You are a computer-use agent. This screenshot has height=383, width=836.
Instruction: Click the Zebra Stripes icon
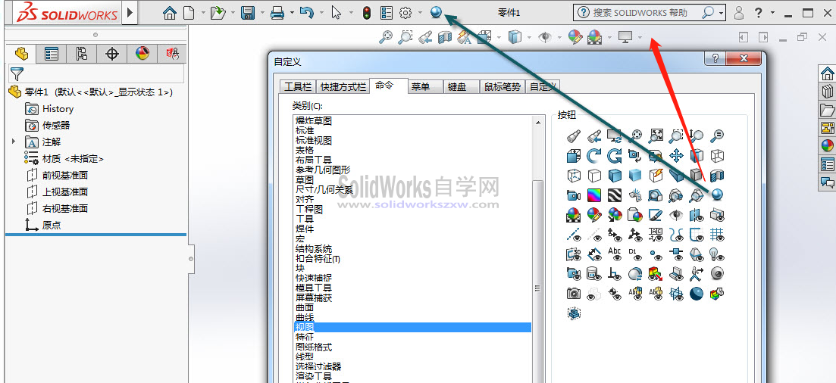[x=614, y=195]
